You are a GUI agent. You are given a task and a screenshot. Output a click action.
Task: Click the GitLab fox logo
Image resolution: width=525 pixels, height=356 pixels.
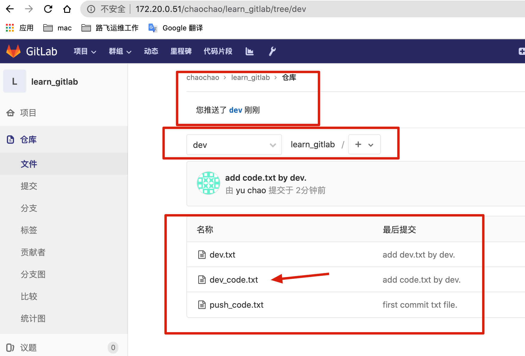13,51
